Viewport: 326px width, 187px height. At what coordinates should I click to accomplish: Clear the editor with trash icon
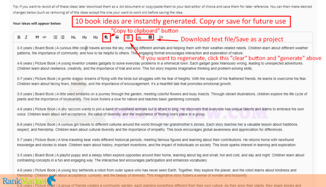[x=128, y=37]
